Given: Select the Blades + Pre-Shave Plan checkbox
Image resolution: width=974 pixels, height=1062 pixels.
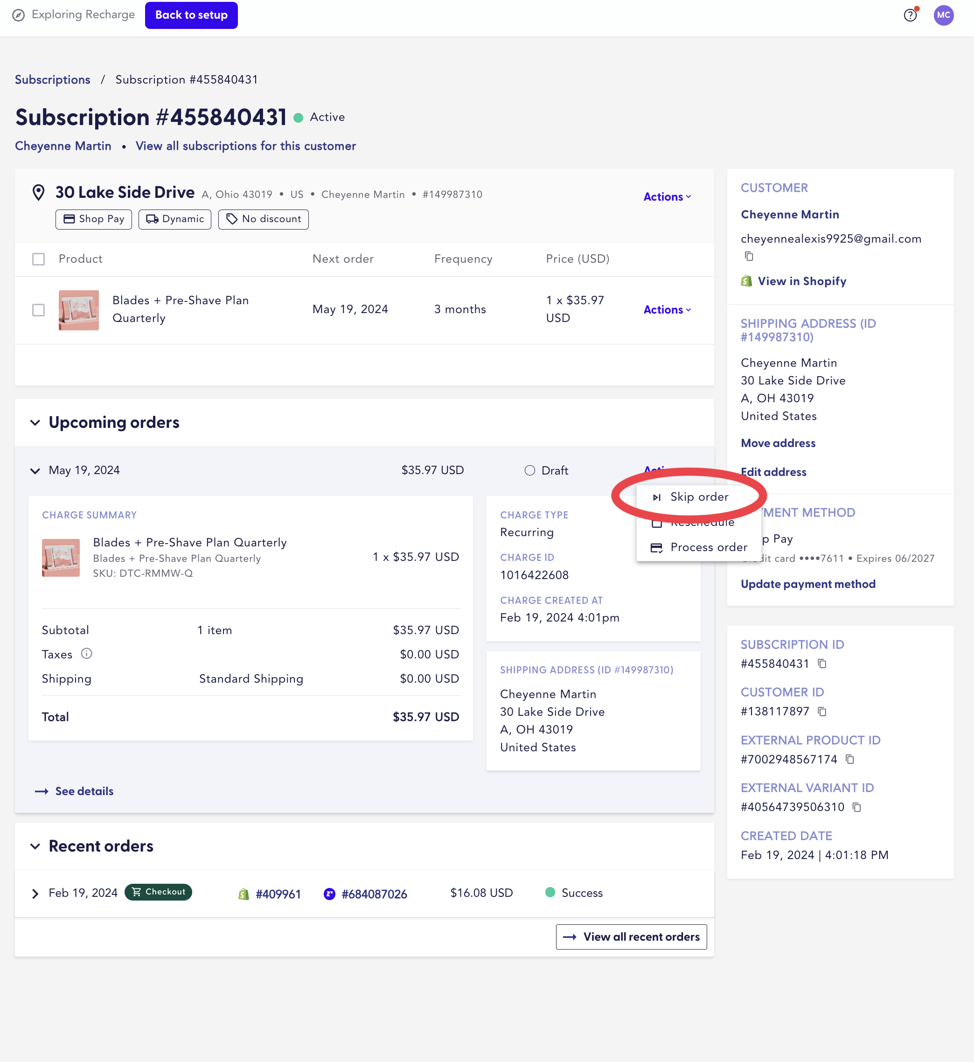Looking at the screenshot, I should 38,311.
